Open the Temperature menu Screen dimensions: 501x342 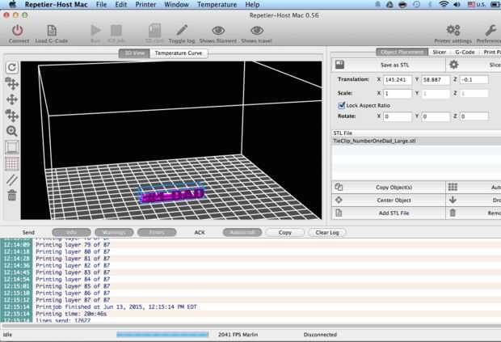217,5
